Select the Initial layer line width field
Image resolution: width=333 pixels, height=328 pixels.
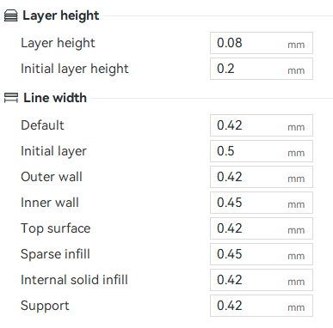pos(262,151)
